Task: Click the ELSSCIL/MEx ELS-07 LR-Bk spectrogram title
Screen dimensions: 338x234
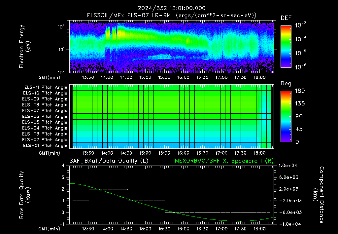Action: (172, 16)
